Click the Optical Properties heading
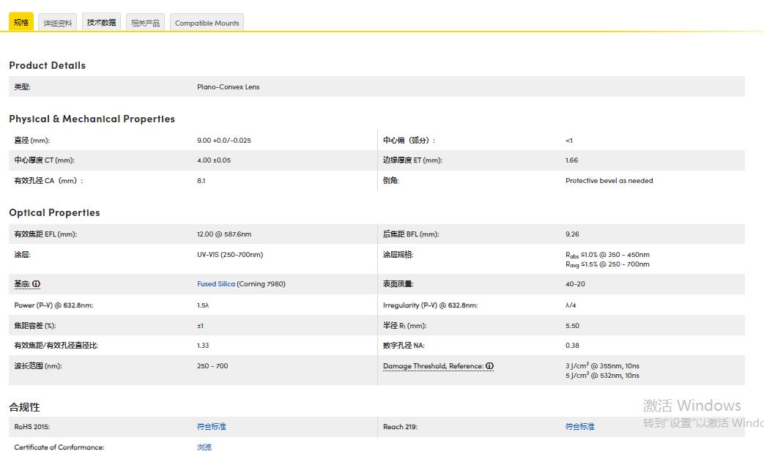 click(x=54, y=213)
